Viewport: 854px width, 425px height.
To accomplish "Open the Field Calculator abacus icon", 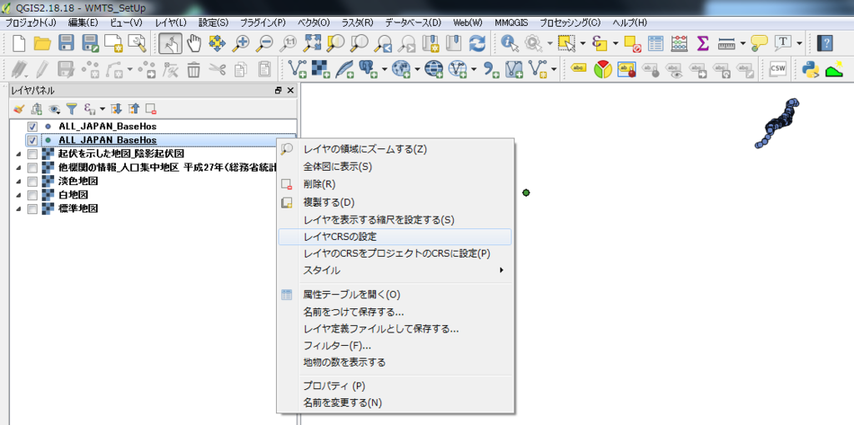I will click(679, 43).
